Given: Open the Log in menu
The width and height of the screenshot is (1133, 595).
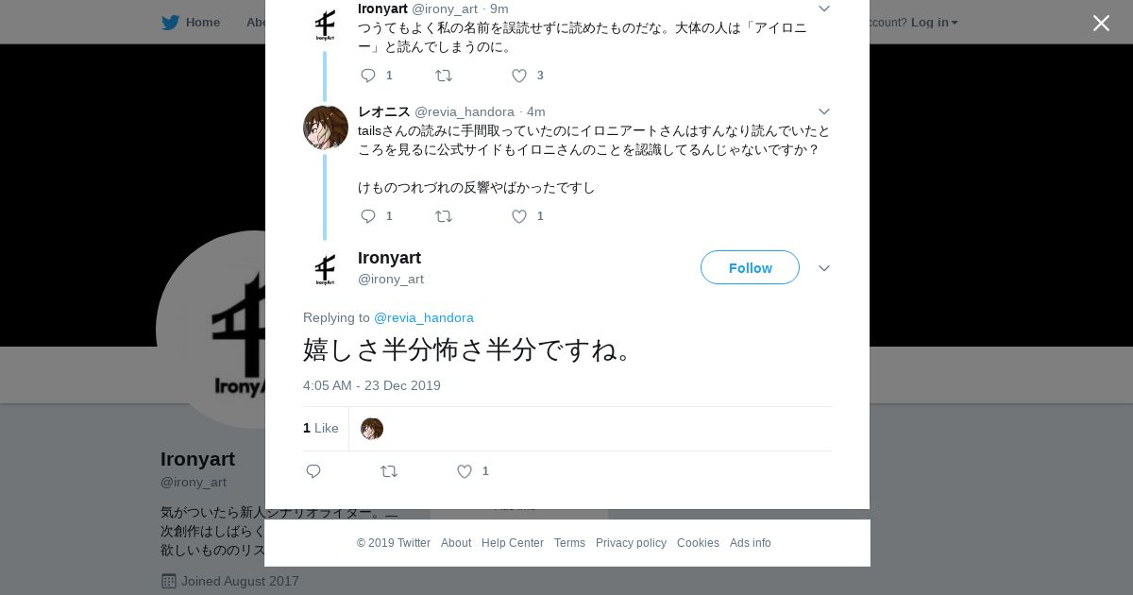Looking at the screenshot, I should [934, 22].
